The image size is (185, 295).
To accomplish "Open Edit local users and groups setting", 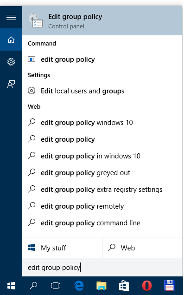I will pyautogui.click(x=102, y=91).
